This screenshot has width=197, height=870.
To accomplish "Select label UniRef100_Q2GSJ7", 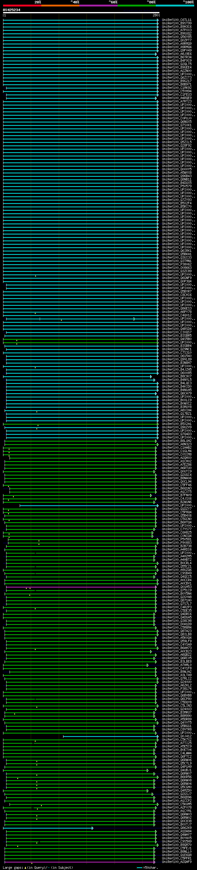I will [177, 794].
